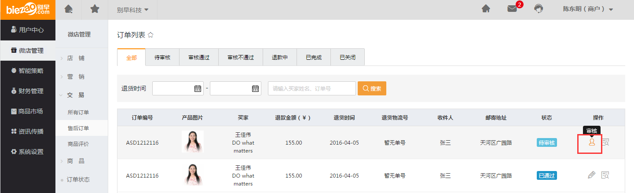634x193 pixels.
Task: Switch to the 待审核 tab
Action: click(x=162, y=58)
